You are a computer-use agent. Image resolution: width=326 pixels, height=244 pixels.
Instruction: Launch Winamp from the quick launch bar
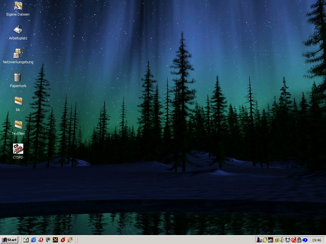[70, 240]
